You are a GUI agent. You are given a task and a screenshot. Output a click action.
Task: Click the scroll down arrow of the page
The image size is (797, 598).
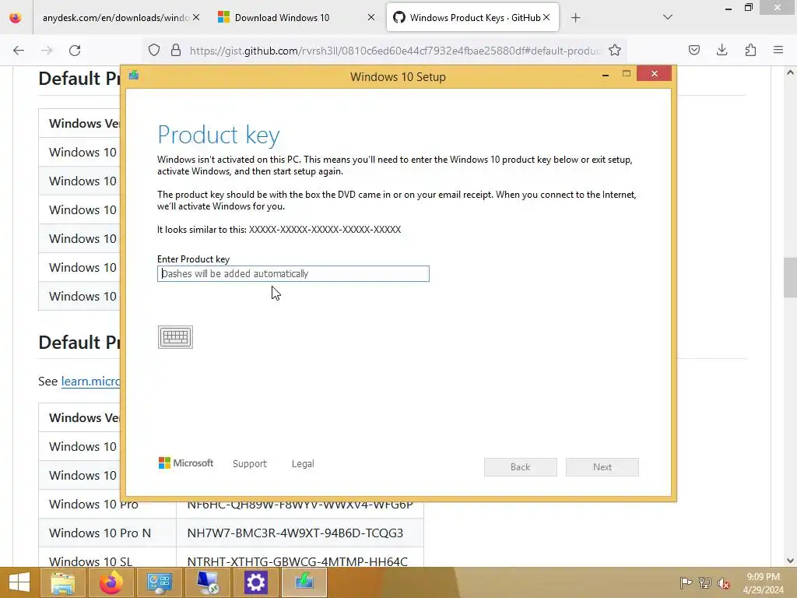(x=790, y=561)
